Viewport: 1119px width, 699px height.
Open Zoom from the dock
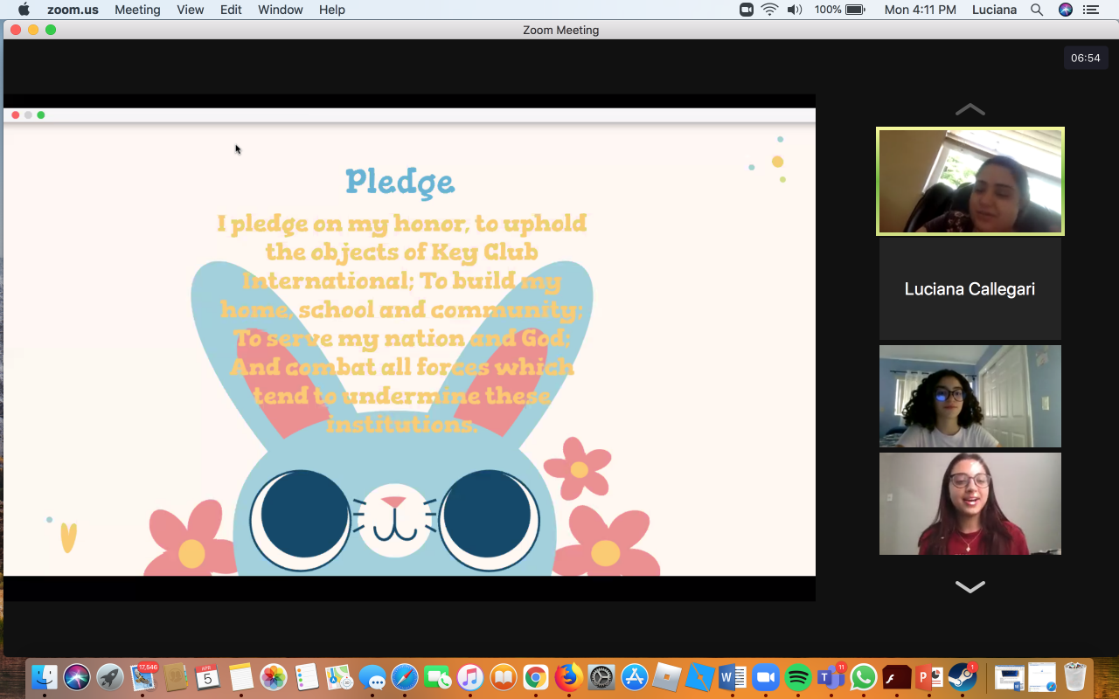(765, 677)
